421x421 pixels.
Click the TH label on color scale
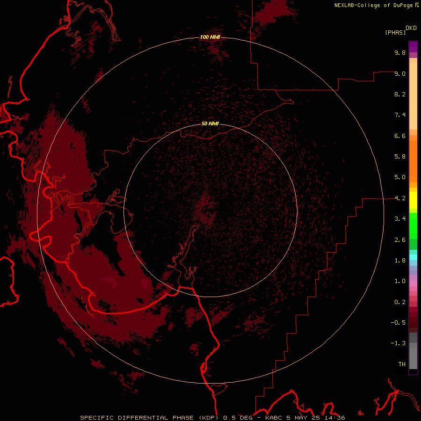click(x=402, y=364)
